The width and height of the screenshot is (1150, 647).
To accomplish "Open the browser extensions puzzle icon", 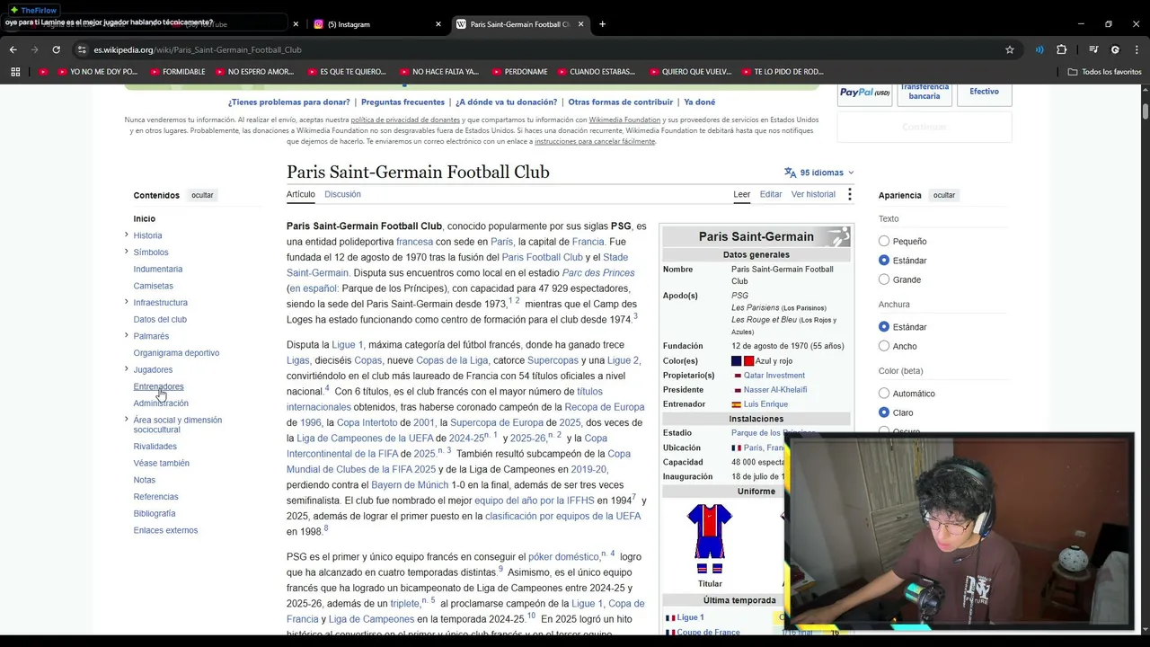I will [1061, 49].
